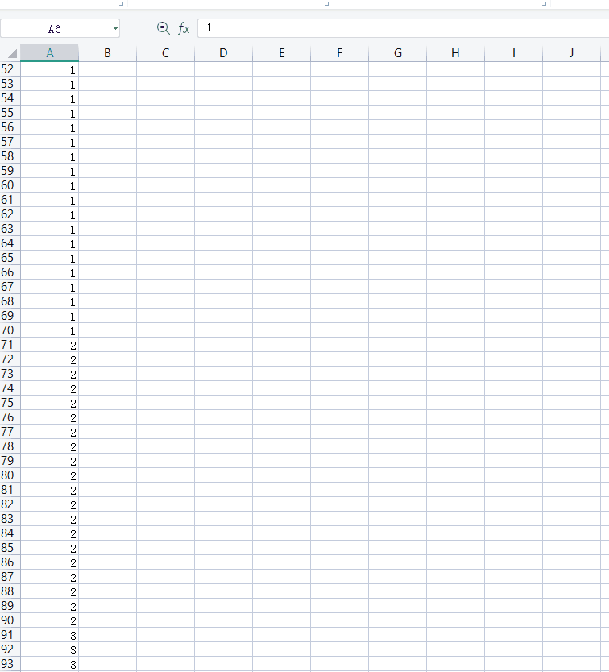The image size is (609, 672).
Task: Click empty cell I56
Action: tap(513, 127)
